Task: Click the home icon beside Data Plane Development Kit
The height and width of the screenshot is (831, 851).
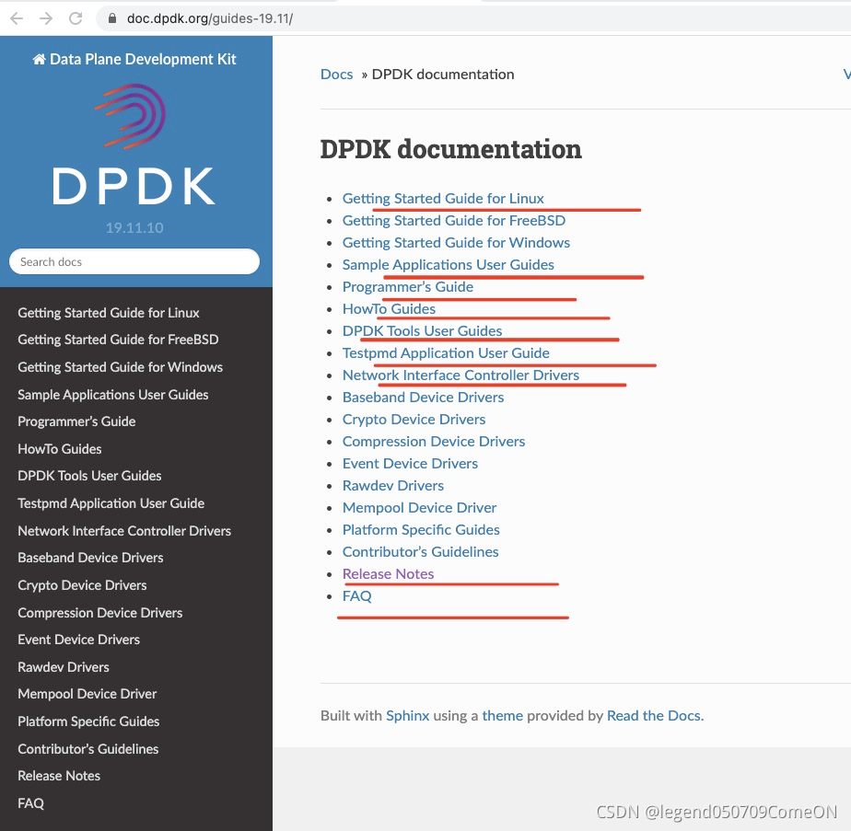Action: coord(39,59)
